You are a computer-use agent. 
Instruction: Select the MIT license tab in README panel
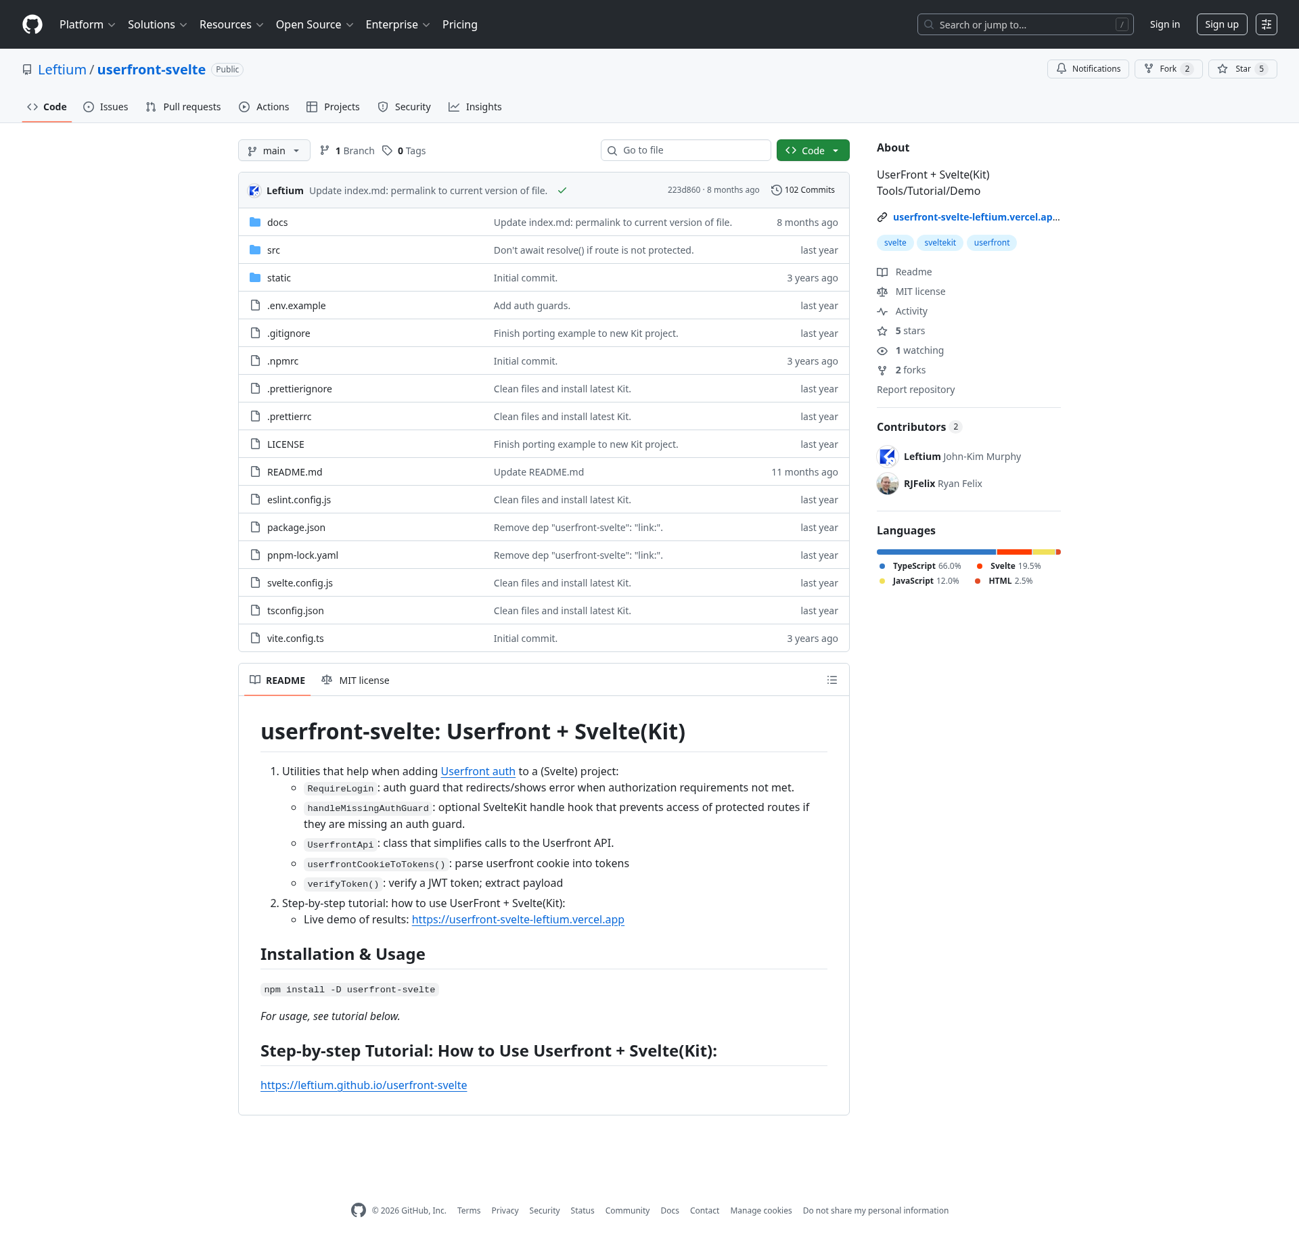pyautogui.click(x=355, y=680)
